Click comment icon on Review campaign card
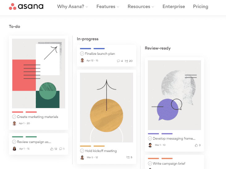The image size is (226, 169). (61, 149)
